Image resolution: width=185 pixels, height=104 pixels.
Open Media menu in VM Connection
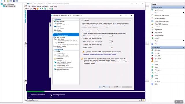click(39, 6)
